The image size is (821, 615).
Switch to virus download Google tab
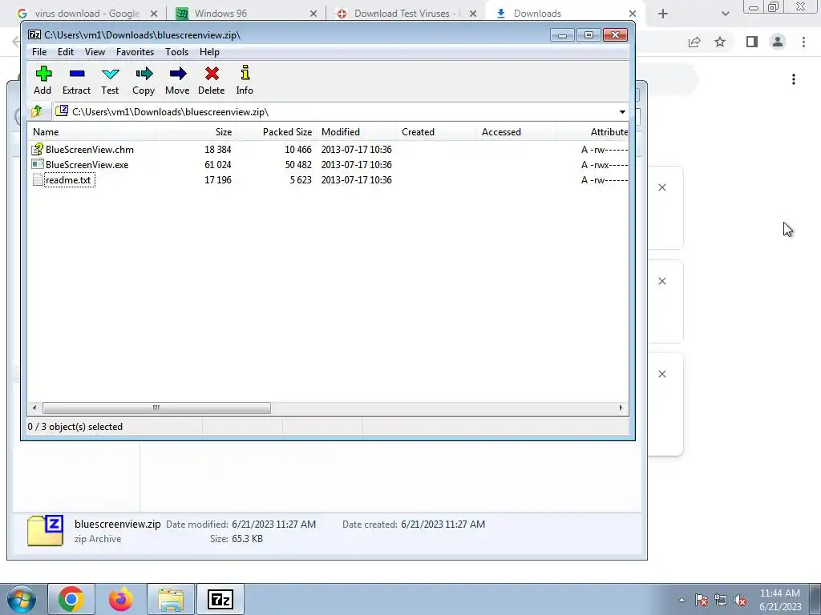point(87,14)
